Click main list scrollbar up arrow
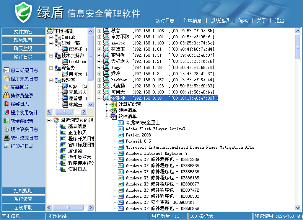 [298, 31]
